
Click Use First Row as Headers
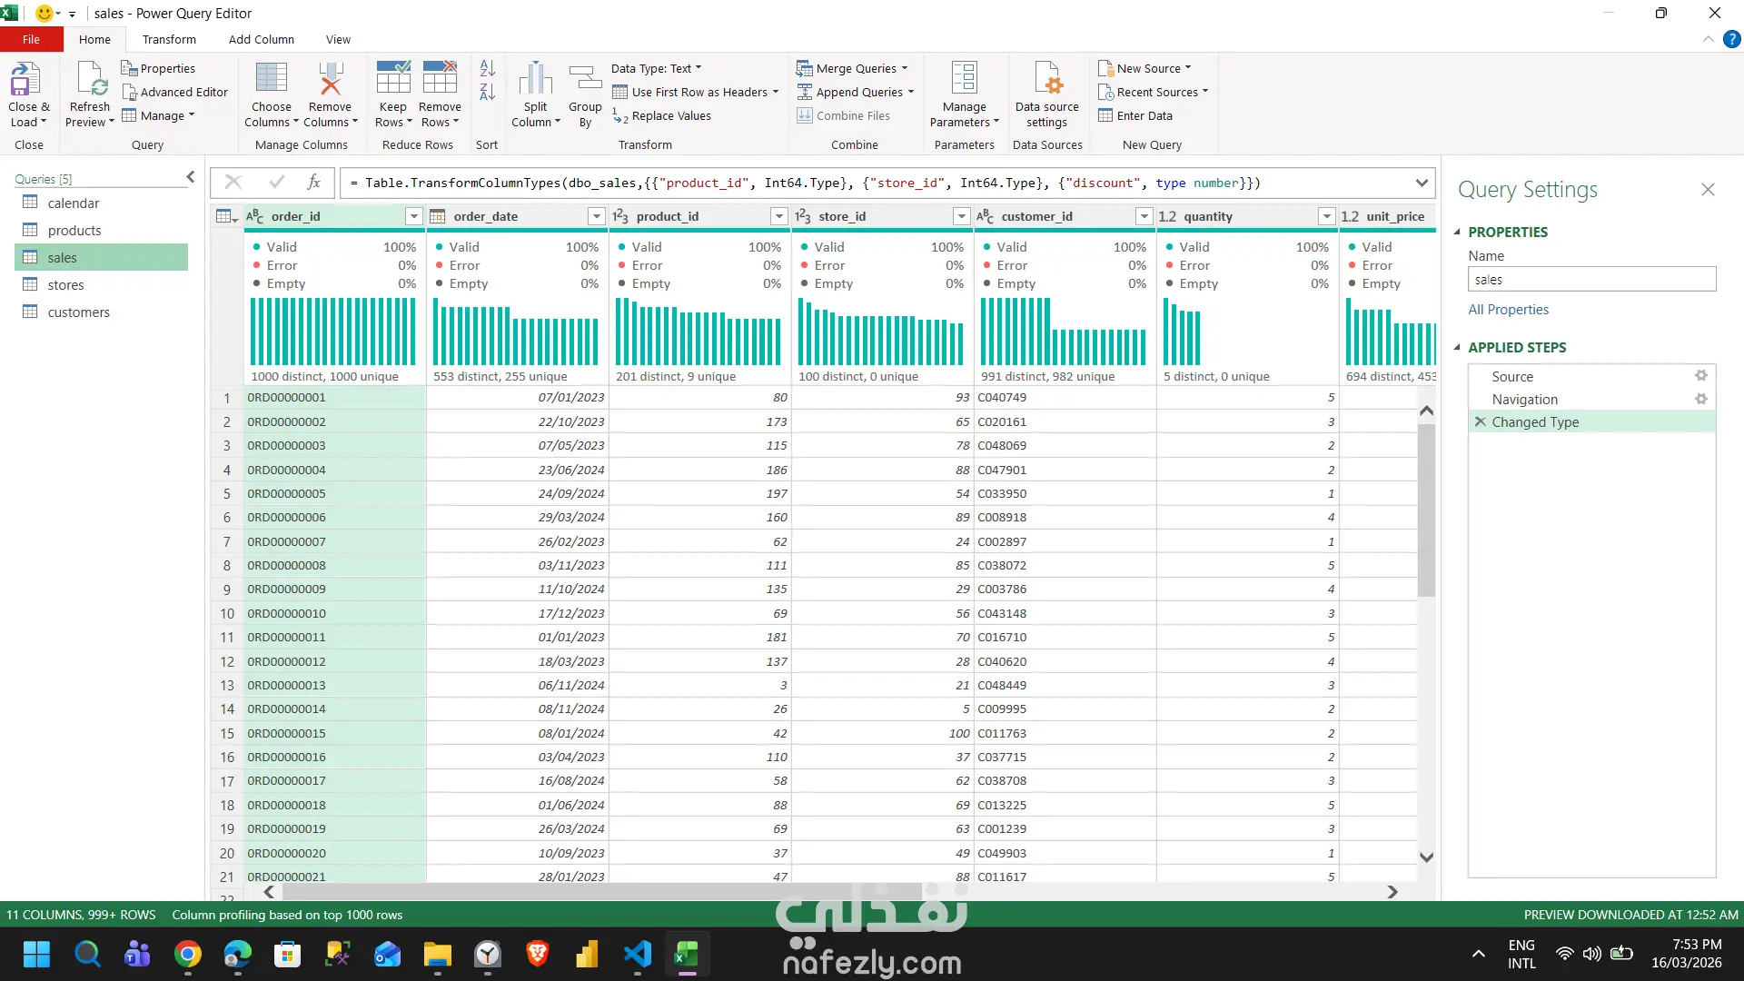pyautogui.click(x=696, y=92)
